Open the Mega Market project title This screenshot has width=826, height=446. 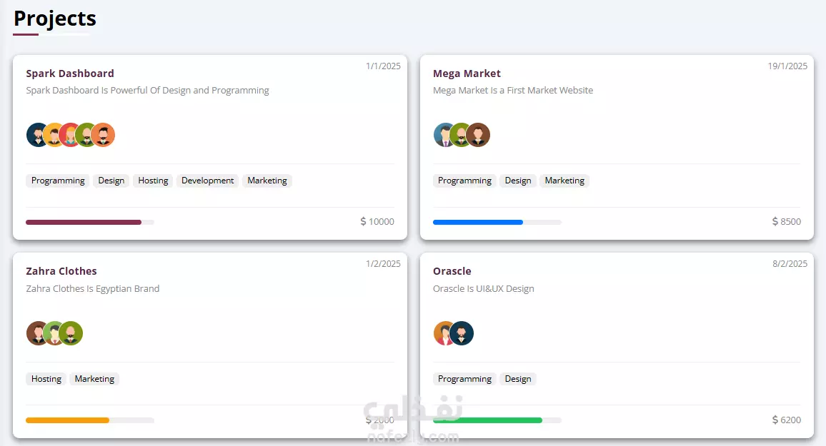pos(467,74)
